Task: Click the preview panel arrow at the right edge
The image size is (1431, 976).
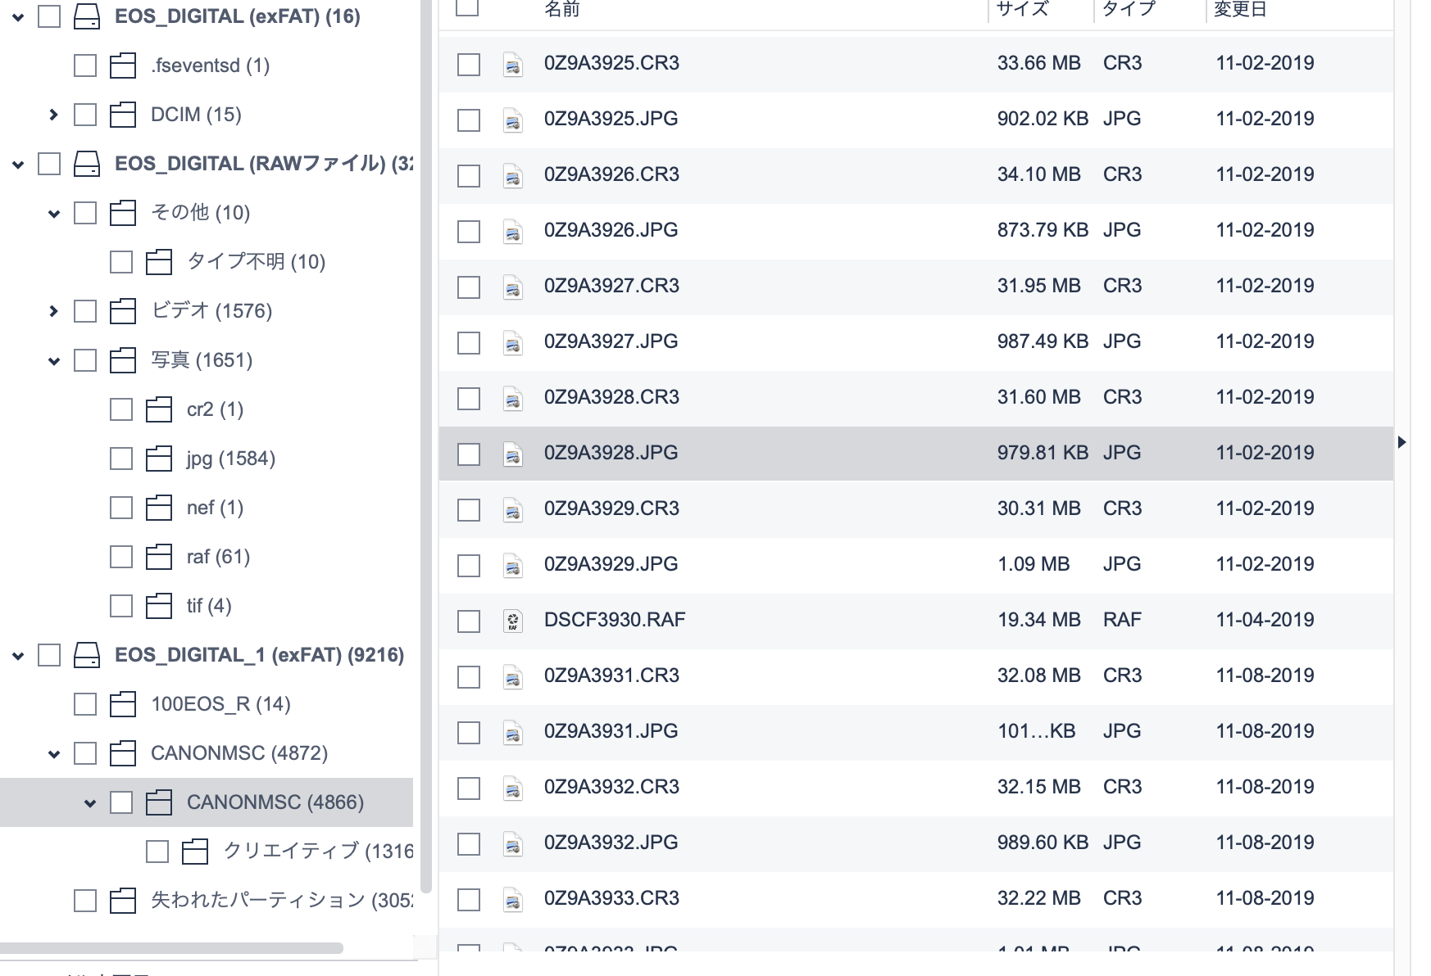Action: click(1402, 442)
